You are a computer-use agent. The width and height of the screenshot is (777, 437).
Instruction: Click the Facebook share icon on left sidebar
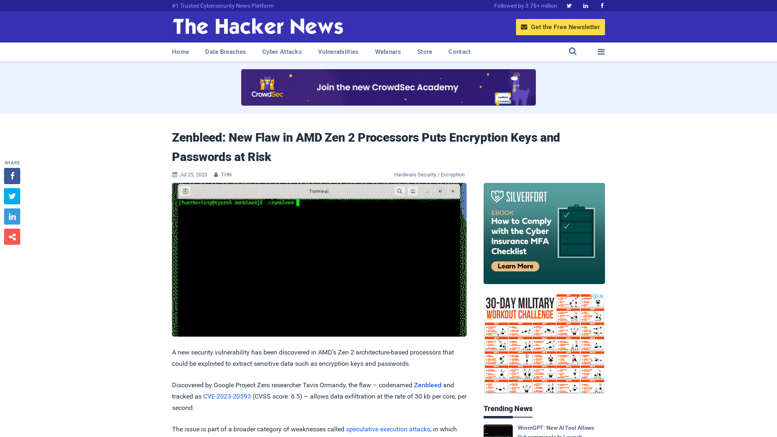click(x=12, y=176)
